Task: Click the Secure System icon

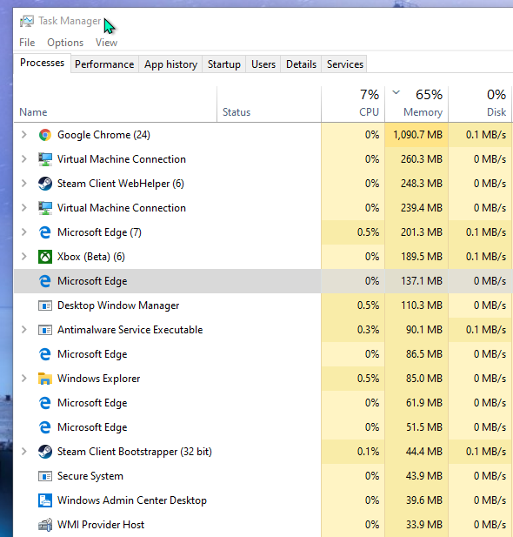Action: click(45, 476)
